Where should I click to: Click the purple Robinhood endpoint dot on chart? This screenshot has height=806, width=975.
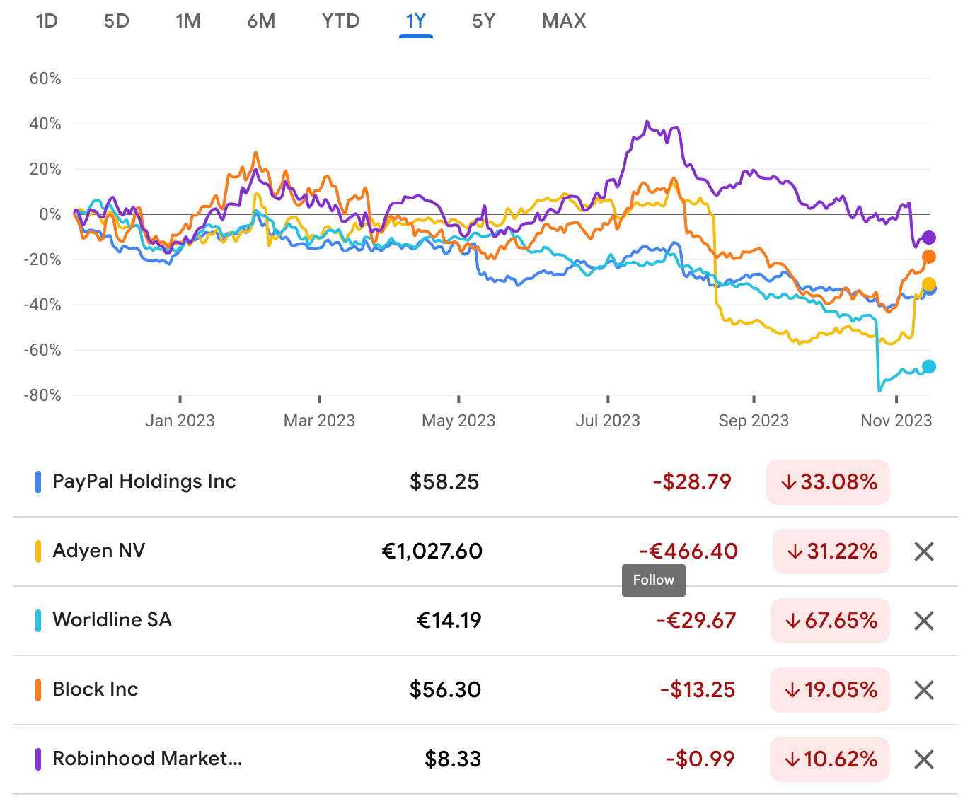(929, 238)
